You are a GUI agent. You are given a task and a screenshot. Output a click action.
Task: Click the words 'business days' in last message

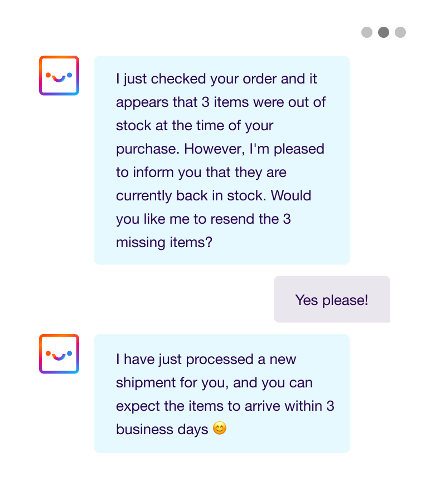pyautogui.click(x=162, y=430)
